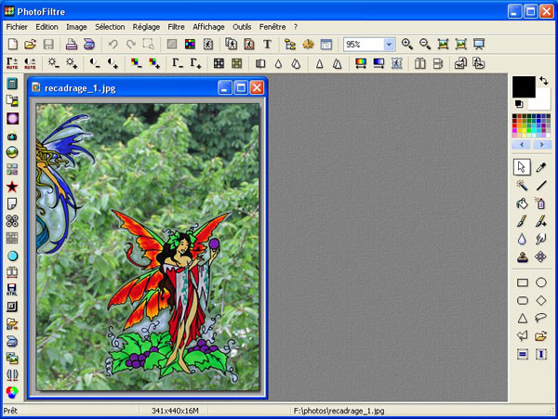The width and height of the screenshot is (558, 419).
Task: Open the Image menu
Action: pyautogui.click(x=76, y=27)
